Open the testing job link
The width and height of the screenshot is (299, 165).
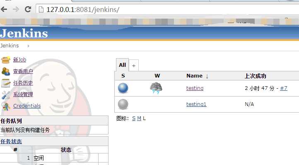(195, 88)
